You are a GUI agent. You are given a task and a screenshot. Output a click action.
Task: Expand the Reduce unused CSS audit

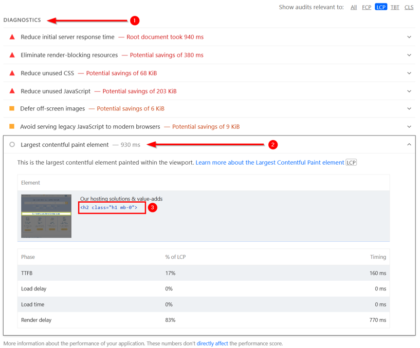pyautogui.click(x=409, y=72)
